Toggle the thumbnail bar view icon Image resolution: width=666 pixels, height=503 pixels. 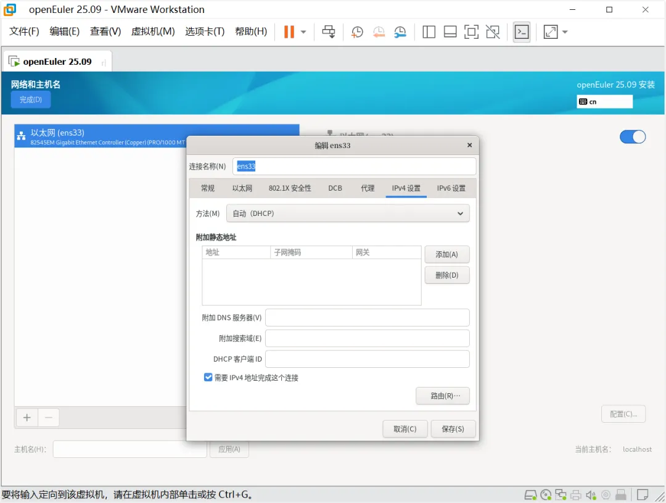coord(450,32)
